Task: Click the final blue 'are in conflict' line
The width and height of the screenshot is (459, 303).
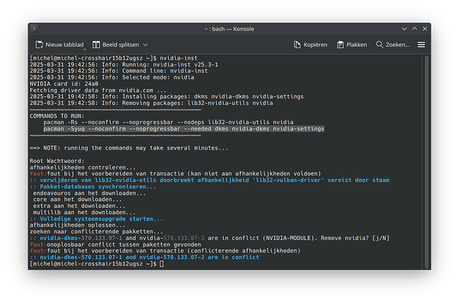Action: click(x=144, y=257)
